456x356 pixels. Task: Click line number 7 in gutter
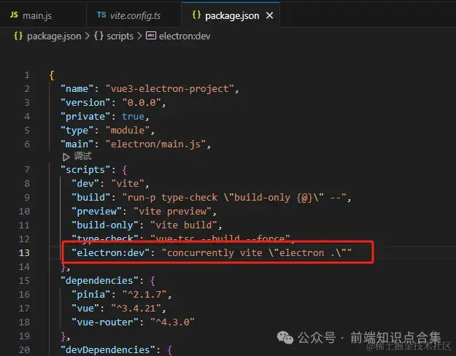tap(27, 169)
